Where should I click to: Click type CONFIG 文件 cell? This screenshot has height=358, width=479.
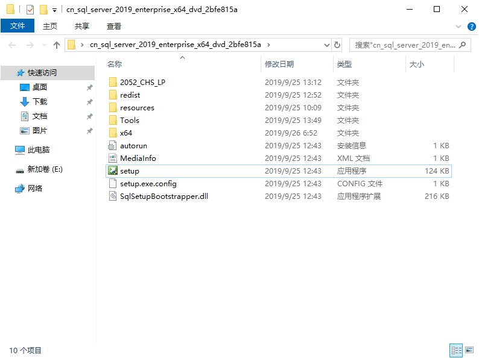tap(360, 184)
